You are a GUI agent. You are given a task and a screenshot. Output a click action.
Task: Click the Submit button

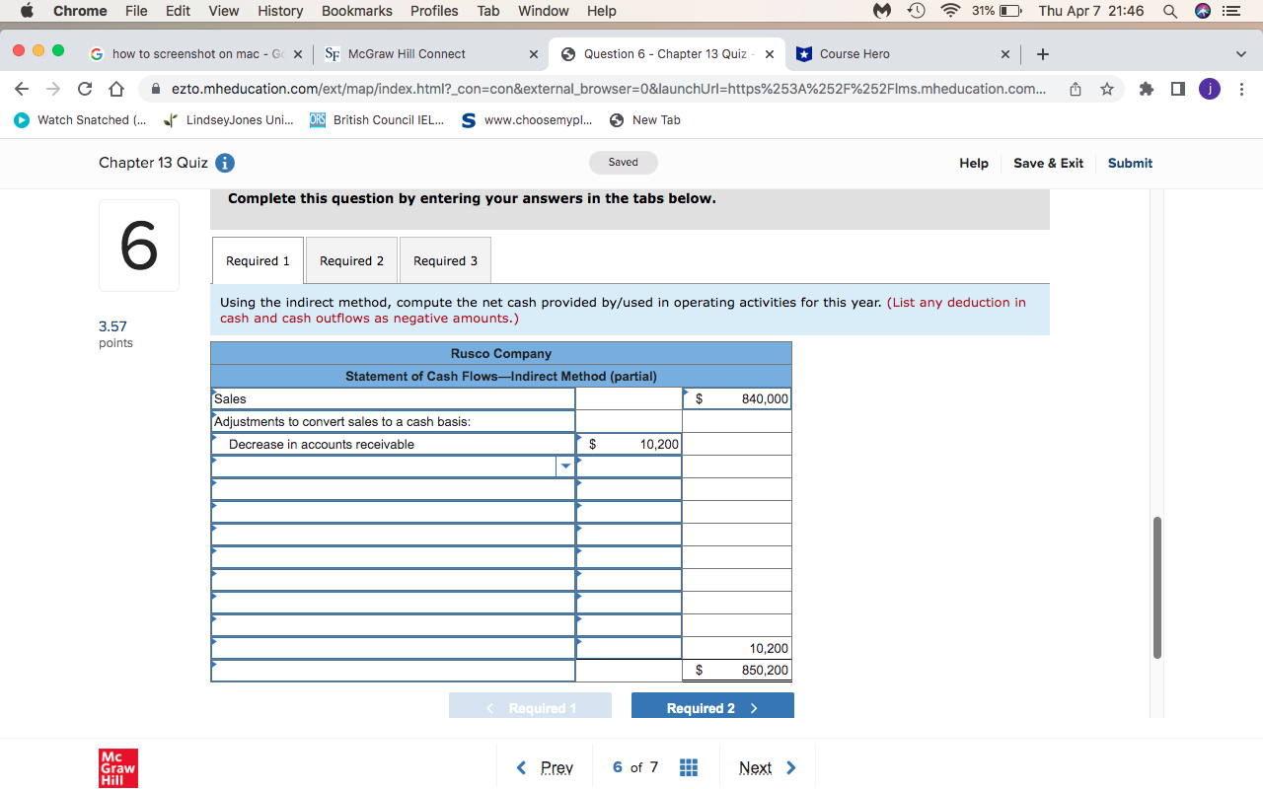pyautogui.click(x=1130, y=163)
